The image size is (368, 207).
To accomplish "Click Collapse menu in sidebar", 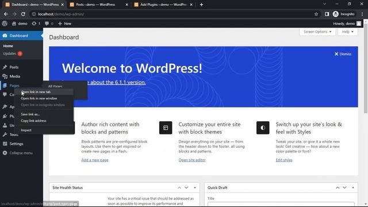I will pos(18,153).
